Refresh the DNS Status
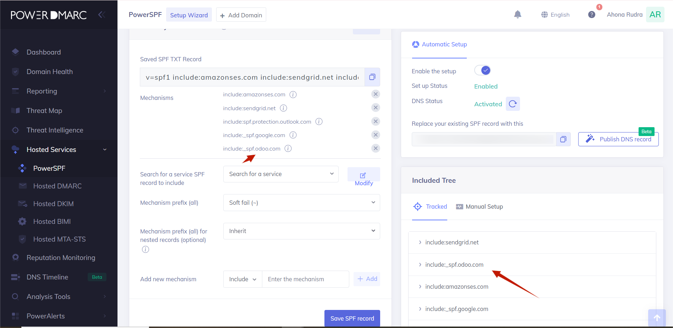Viewport: 673px width, 328px height. point(513,104)
